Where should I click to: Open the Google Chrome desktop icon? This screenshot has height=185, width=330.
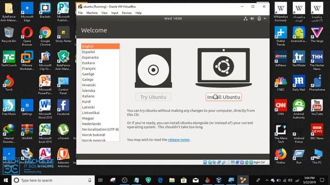tap(45, 36)
